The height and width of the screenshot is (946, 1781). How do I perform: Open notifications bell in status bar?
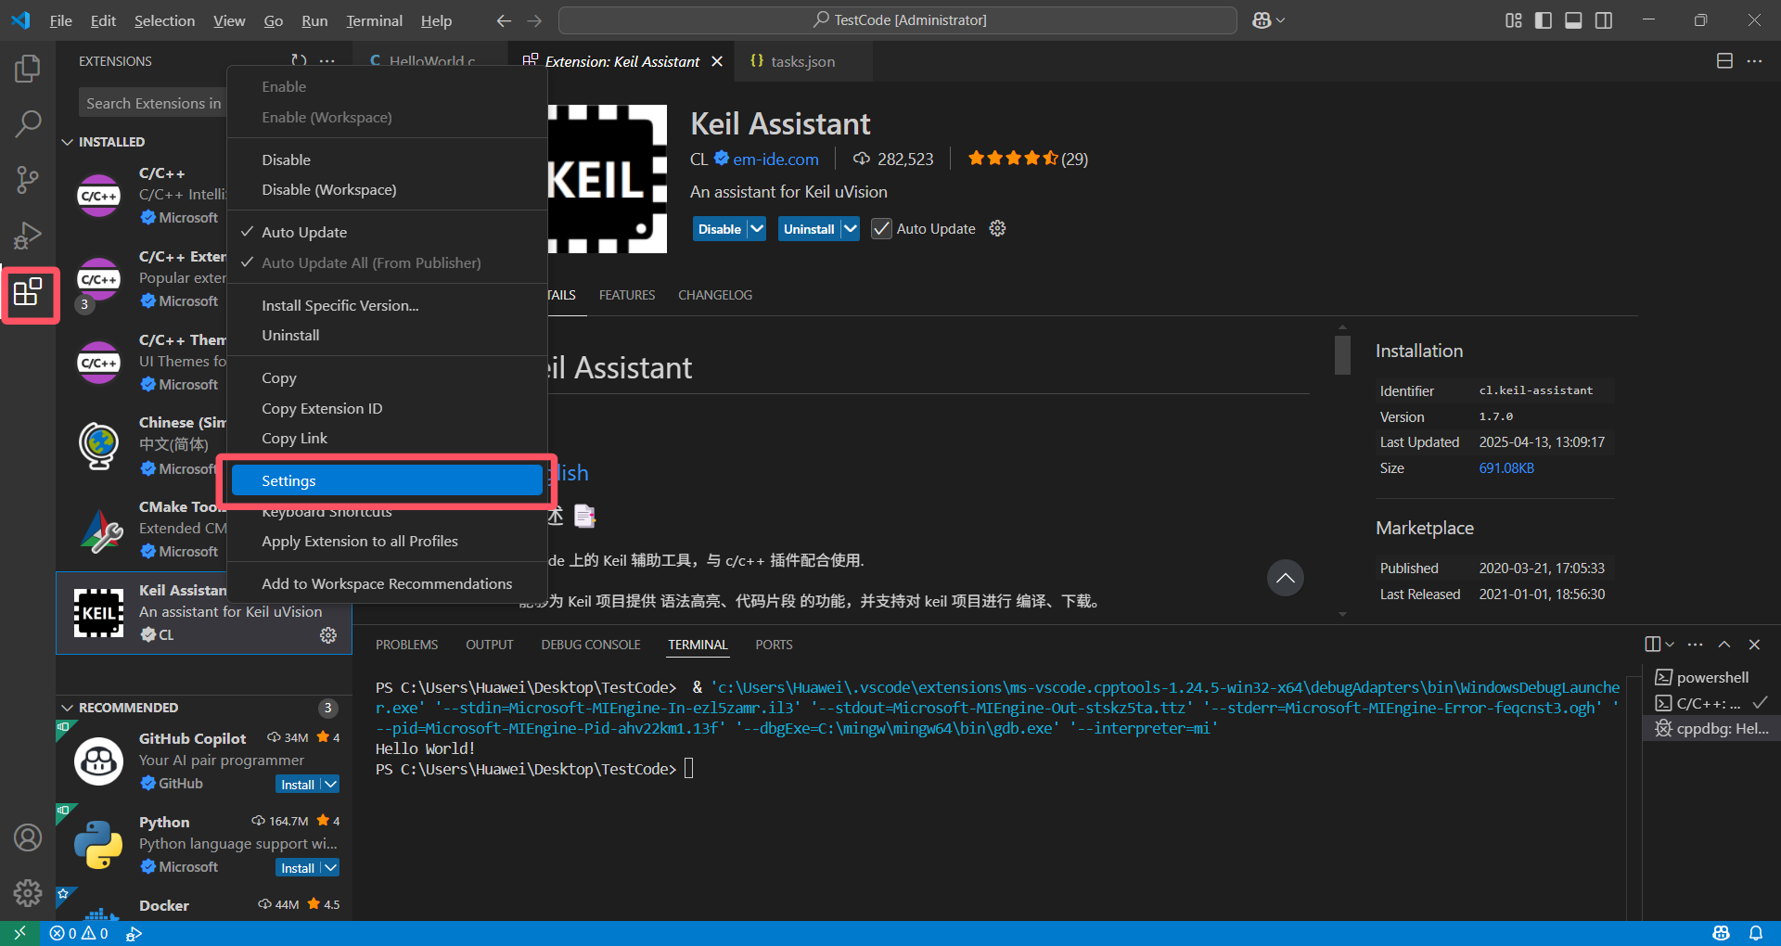pyautogui.click(x=1756, y=933)
